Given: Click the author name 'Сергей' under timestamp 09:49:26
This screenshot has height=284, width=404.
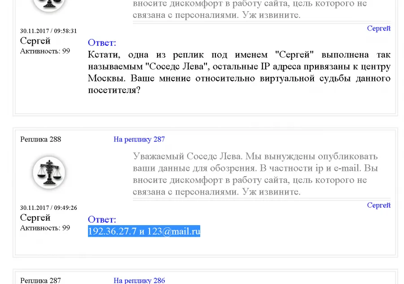Looking at the screenshot, I should click(x=35, y=217).
